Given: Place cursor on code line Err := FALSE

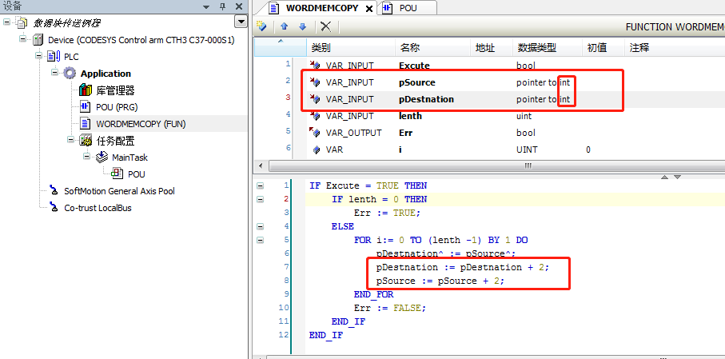Looking at the screenshot, I should tap(390, 308).
